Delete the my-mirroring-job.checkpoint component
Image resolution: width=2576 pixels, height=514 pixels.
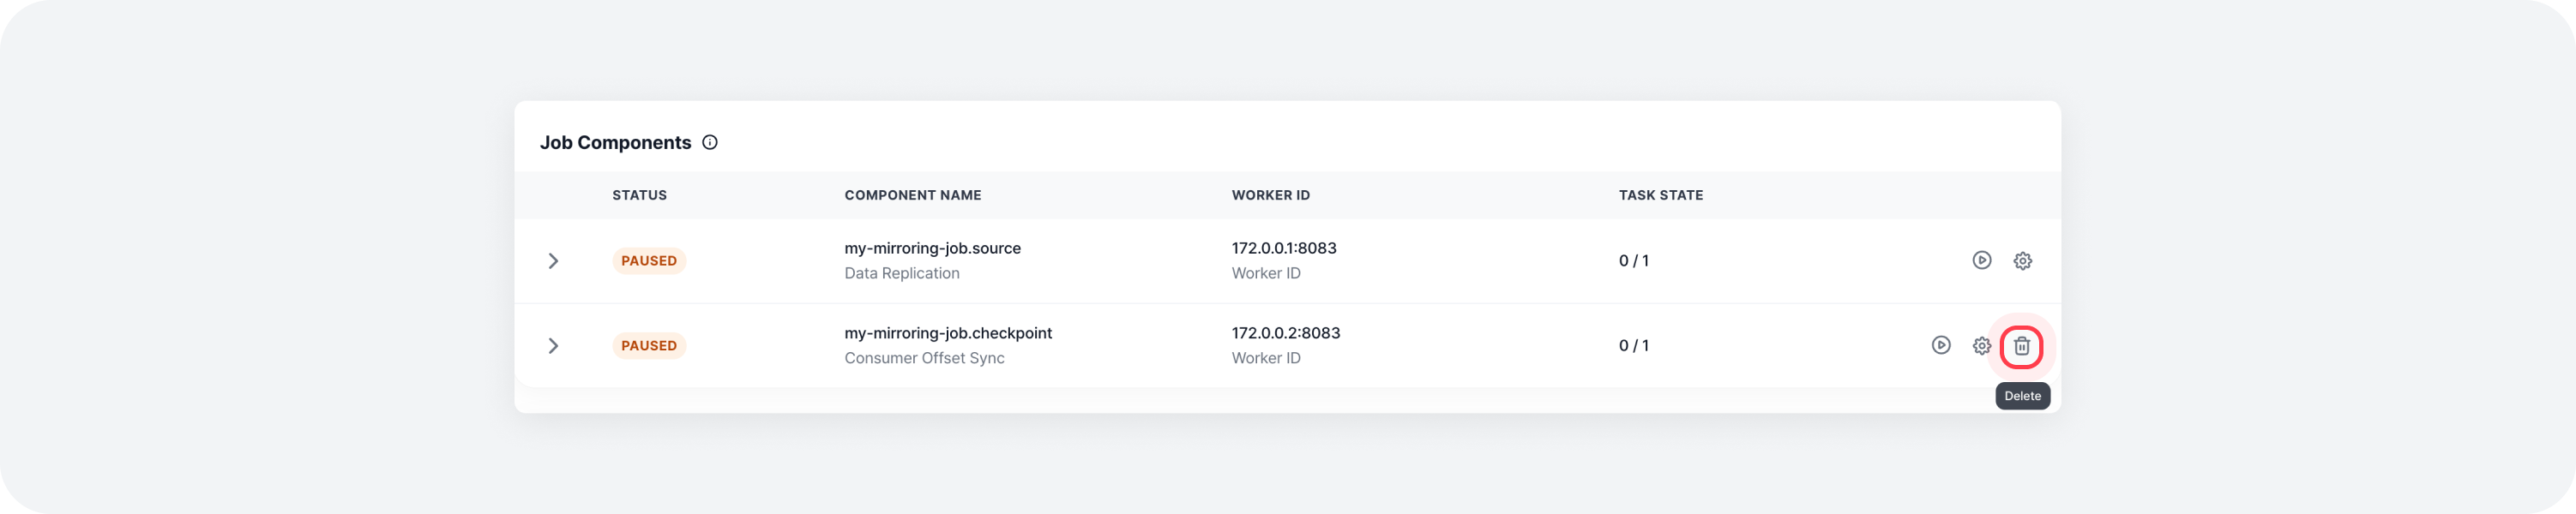2021,346
